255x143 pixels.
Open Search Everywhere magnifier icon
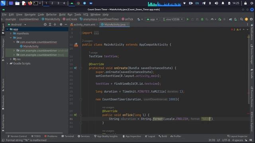[241, 19]
